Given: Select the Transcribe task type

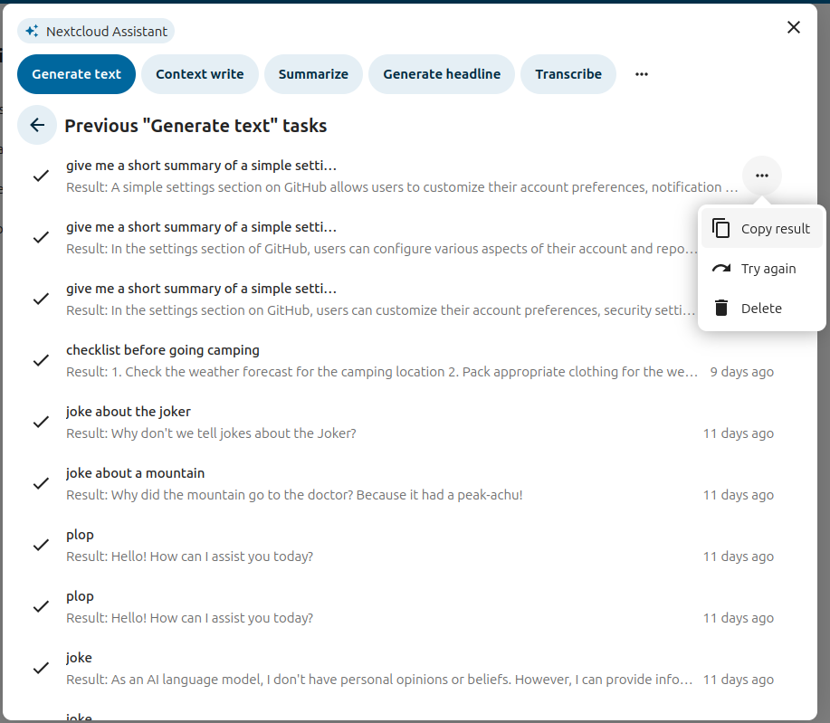Looking at the screenshot, I should point(568,74).
